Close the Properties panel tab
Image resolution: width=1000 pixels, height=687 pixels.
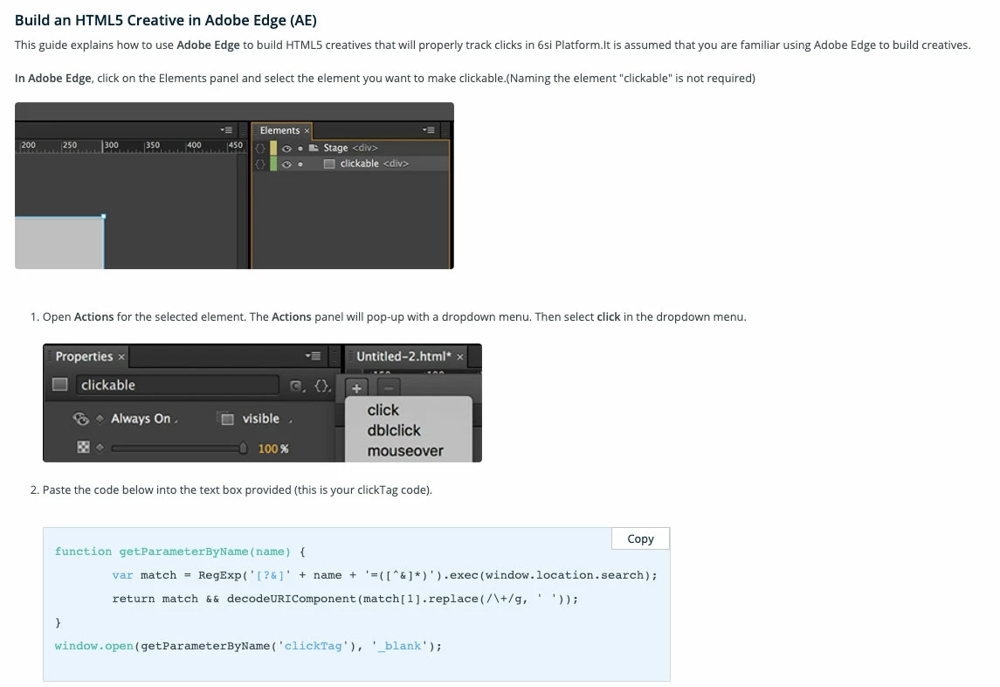[x=121, y=357]
